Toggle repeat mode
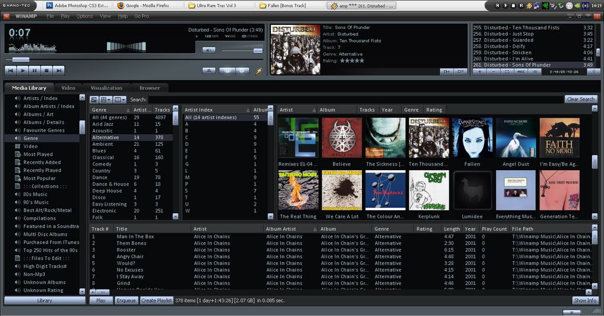 coord(242,70)
